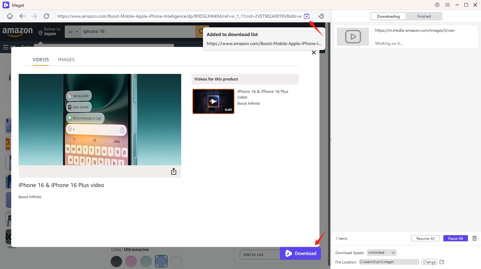Add URL to download list icon
This screenshot has width=481, height=269.
coord(307,16)
